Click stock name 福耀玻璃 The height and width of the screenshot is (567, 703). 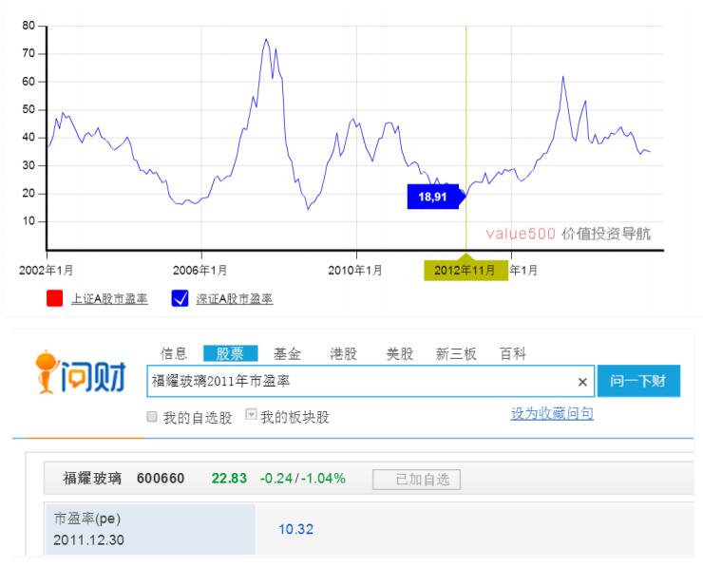click(x=92, y=479)
